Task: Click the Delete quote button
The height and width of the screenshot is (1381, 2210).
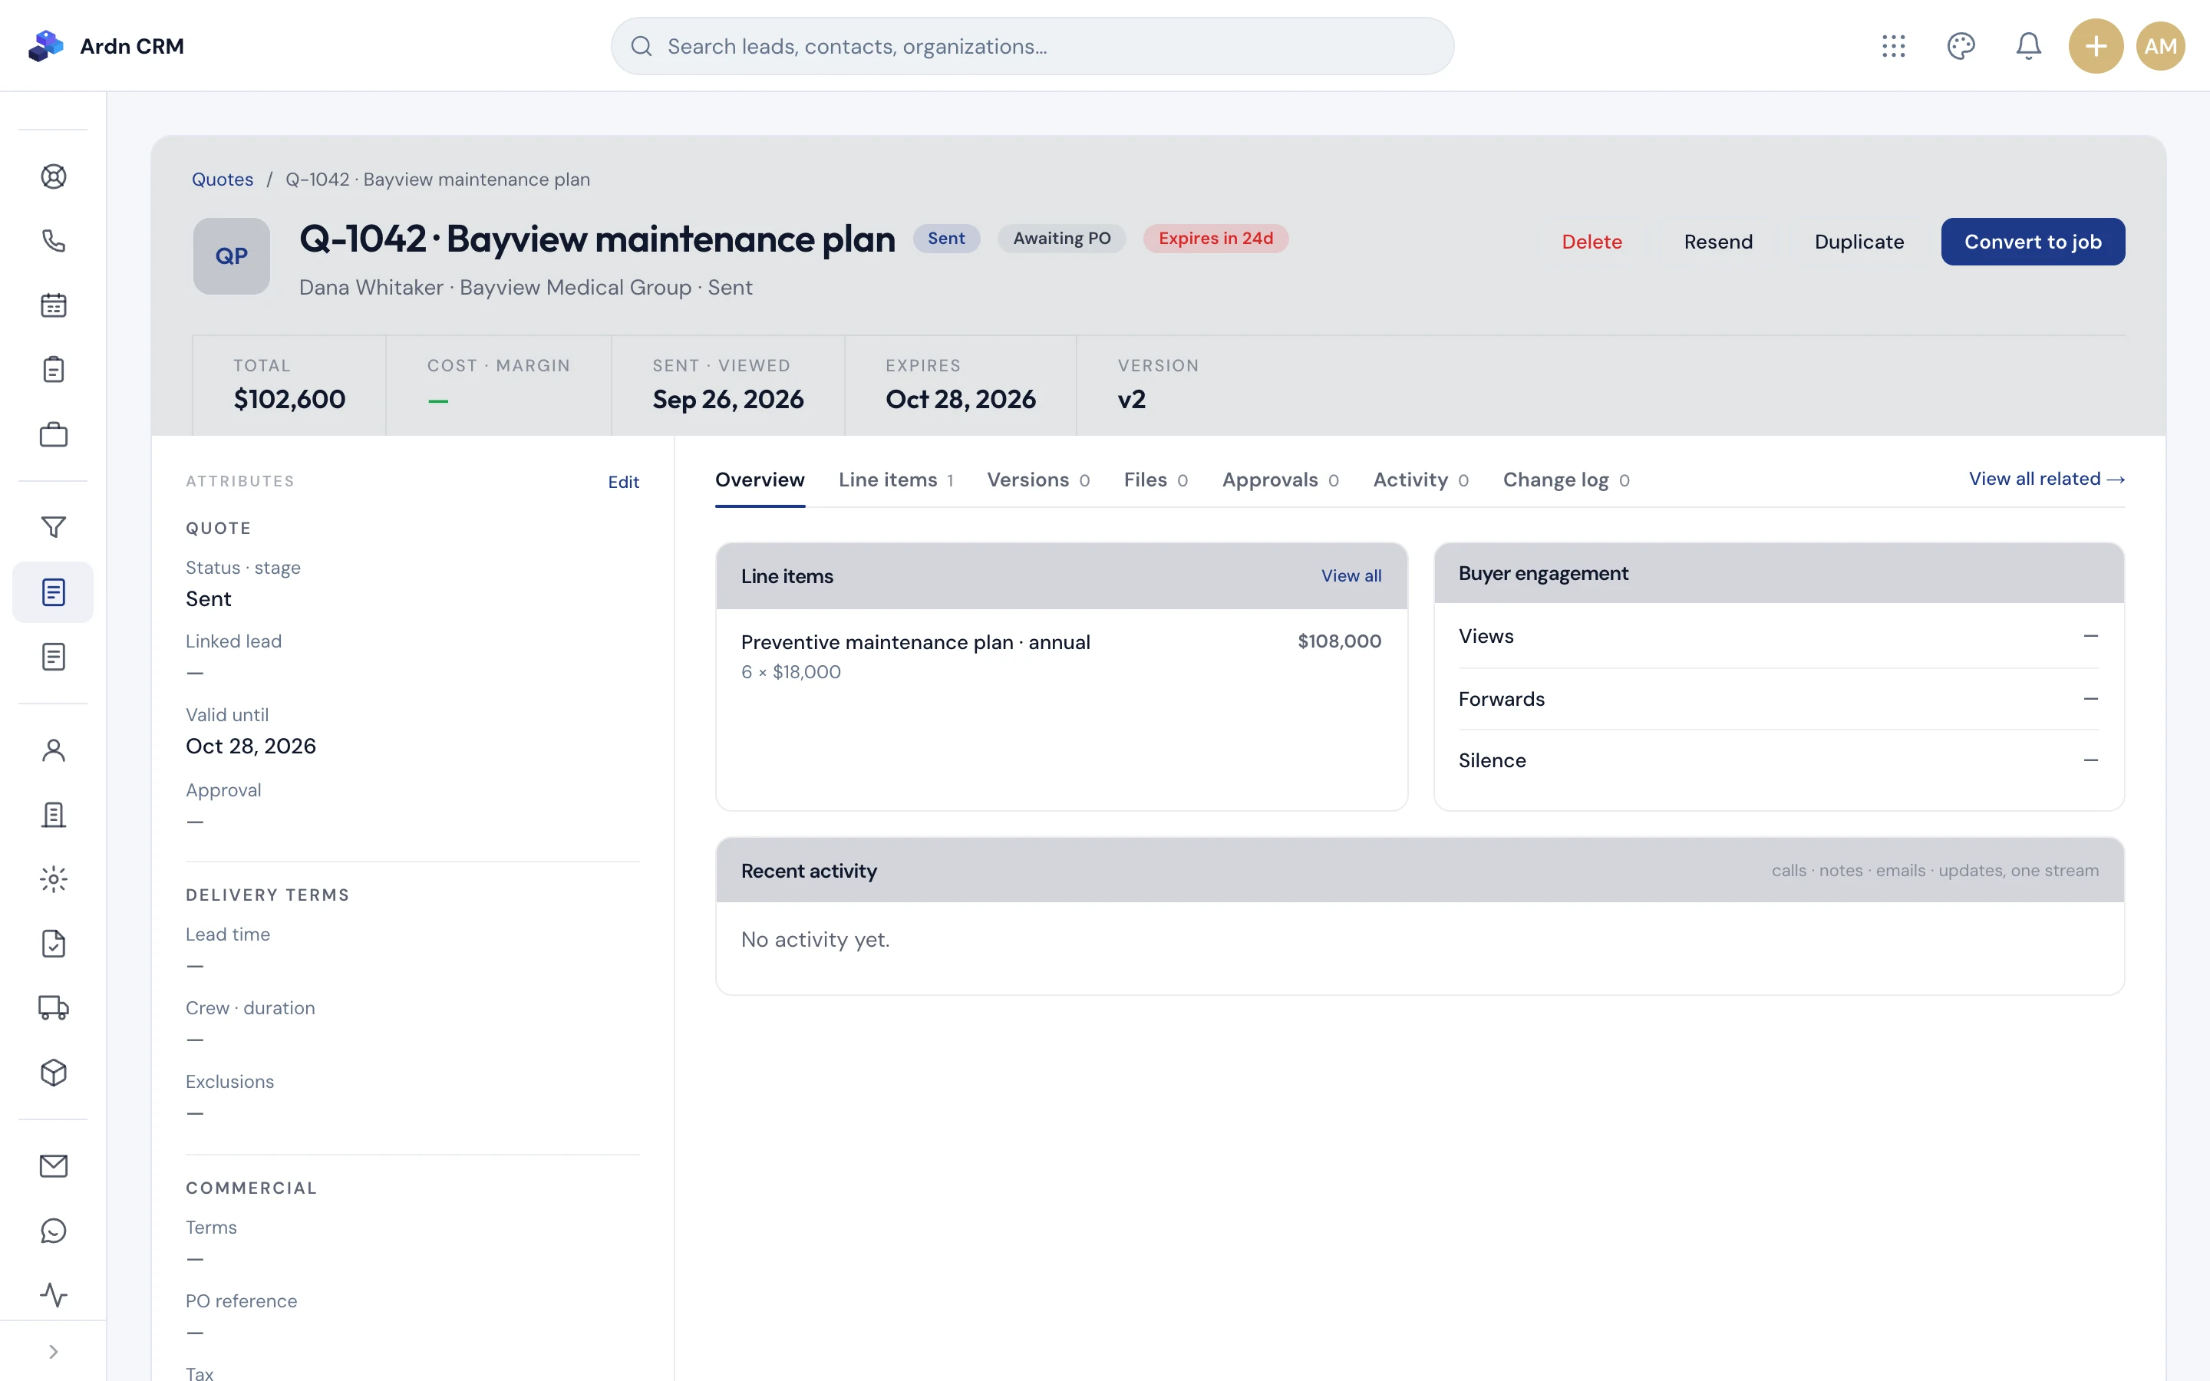Action: click(1592, 241)
